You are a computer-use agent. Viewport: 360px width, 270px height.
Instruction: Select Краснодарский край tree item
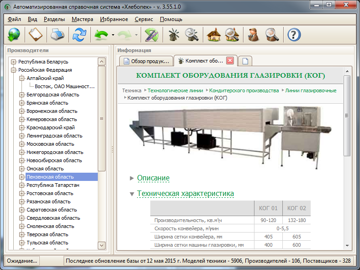pyautogui.click(x=51, y=127)
